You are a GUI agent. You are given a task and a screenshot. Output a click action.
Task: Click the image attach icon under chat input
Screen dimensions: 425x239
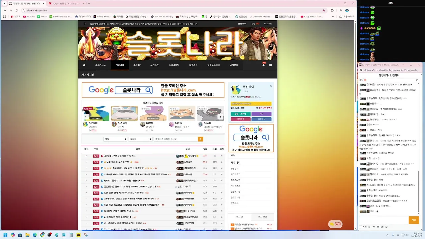pos(382,227)
